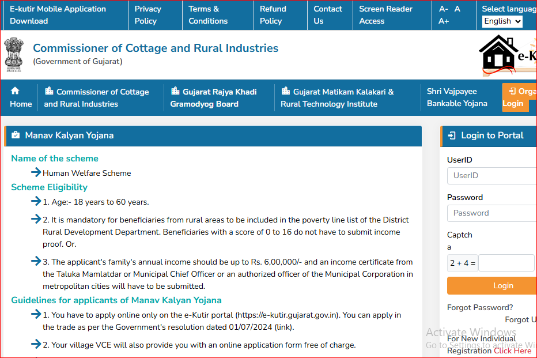Open the Select language English dropdown
The image size is (537, 358).
(502, 21)
